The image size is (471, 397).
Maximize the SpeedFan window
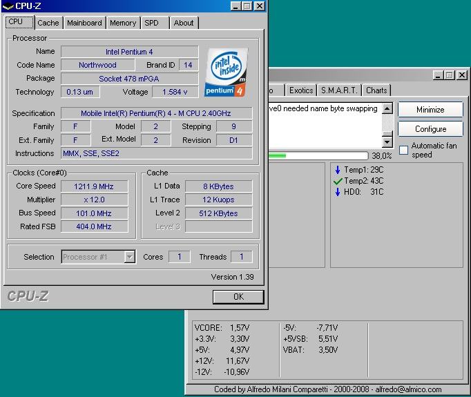tap(450, 75)
